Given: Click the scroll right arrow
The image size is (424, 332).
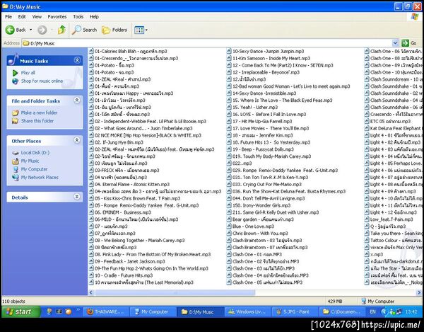Looking at the screenshot, I should (419, 292).
